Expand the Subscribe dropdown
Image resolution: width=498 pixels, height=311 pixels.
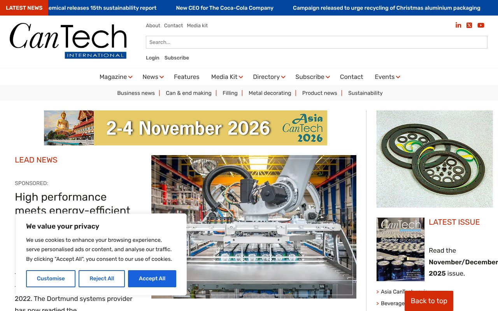click(310, 77)
